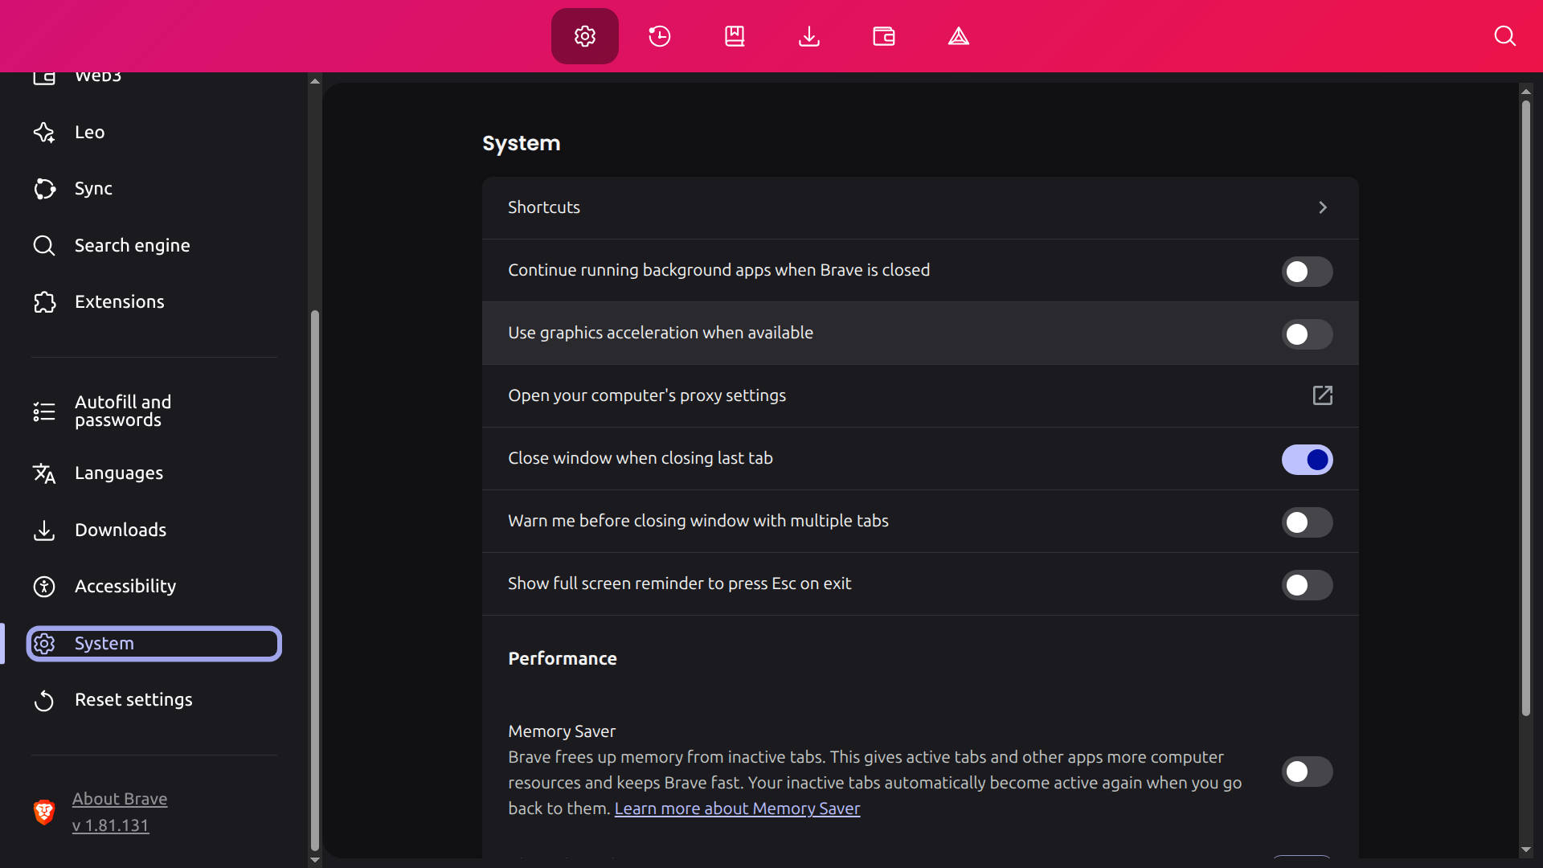Open the Downloads icon in top toolbar

809,36
